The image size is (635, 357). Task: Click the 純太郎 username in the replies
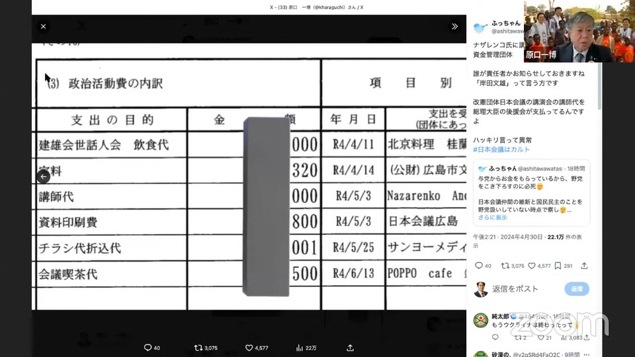point(500,316)
